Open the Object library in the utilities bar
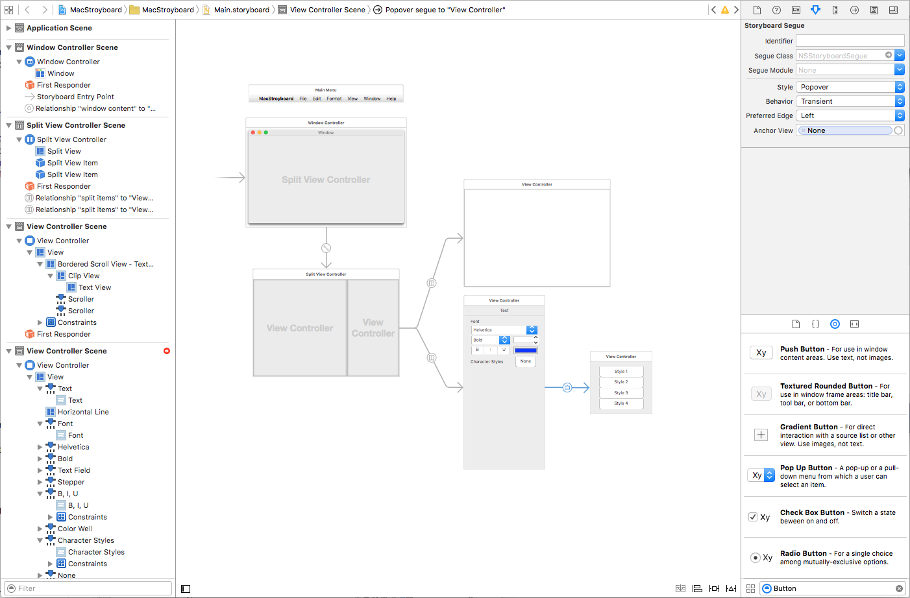The height and width of the screenshot is (598, 910). pyautogui.click(x=835, y=324)
